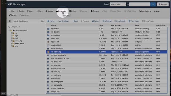This screenshot has width=171, height=96.
Task: Click the xmlrpc.php file icon
Action: (x=48, y=92)
